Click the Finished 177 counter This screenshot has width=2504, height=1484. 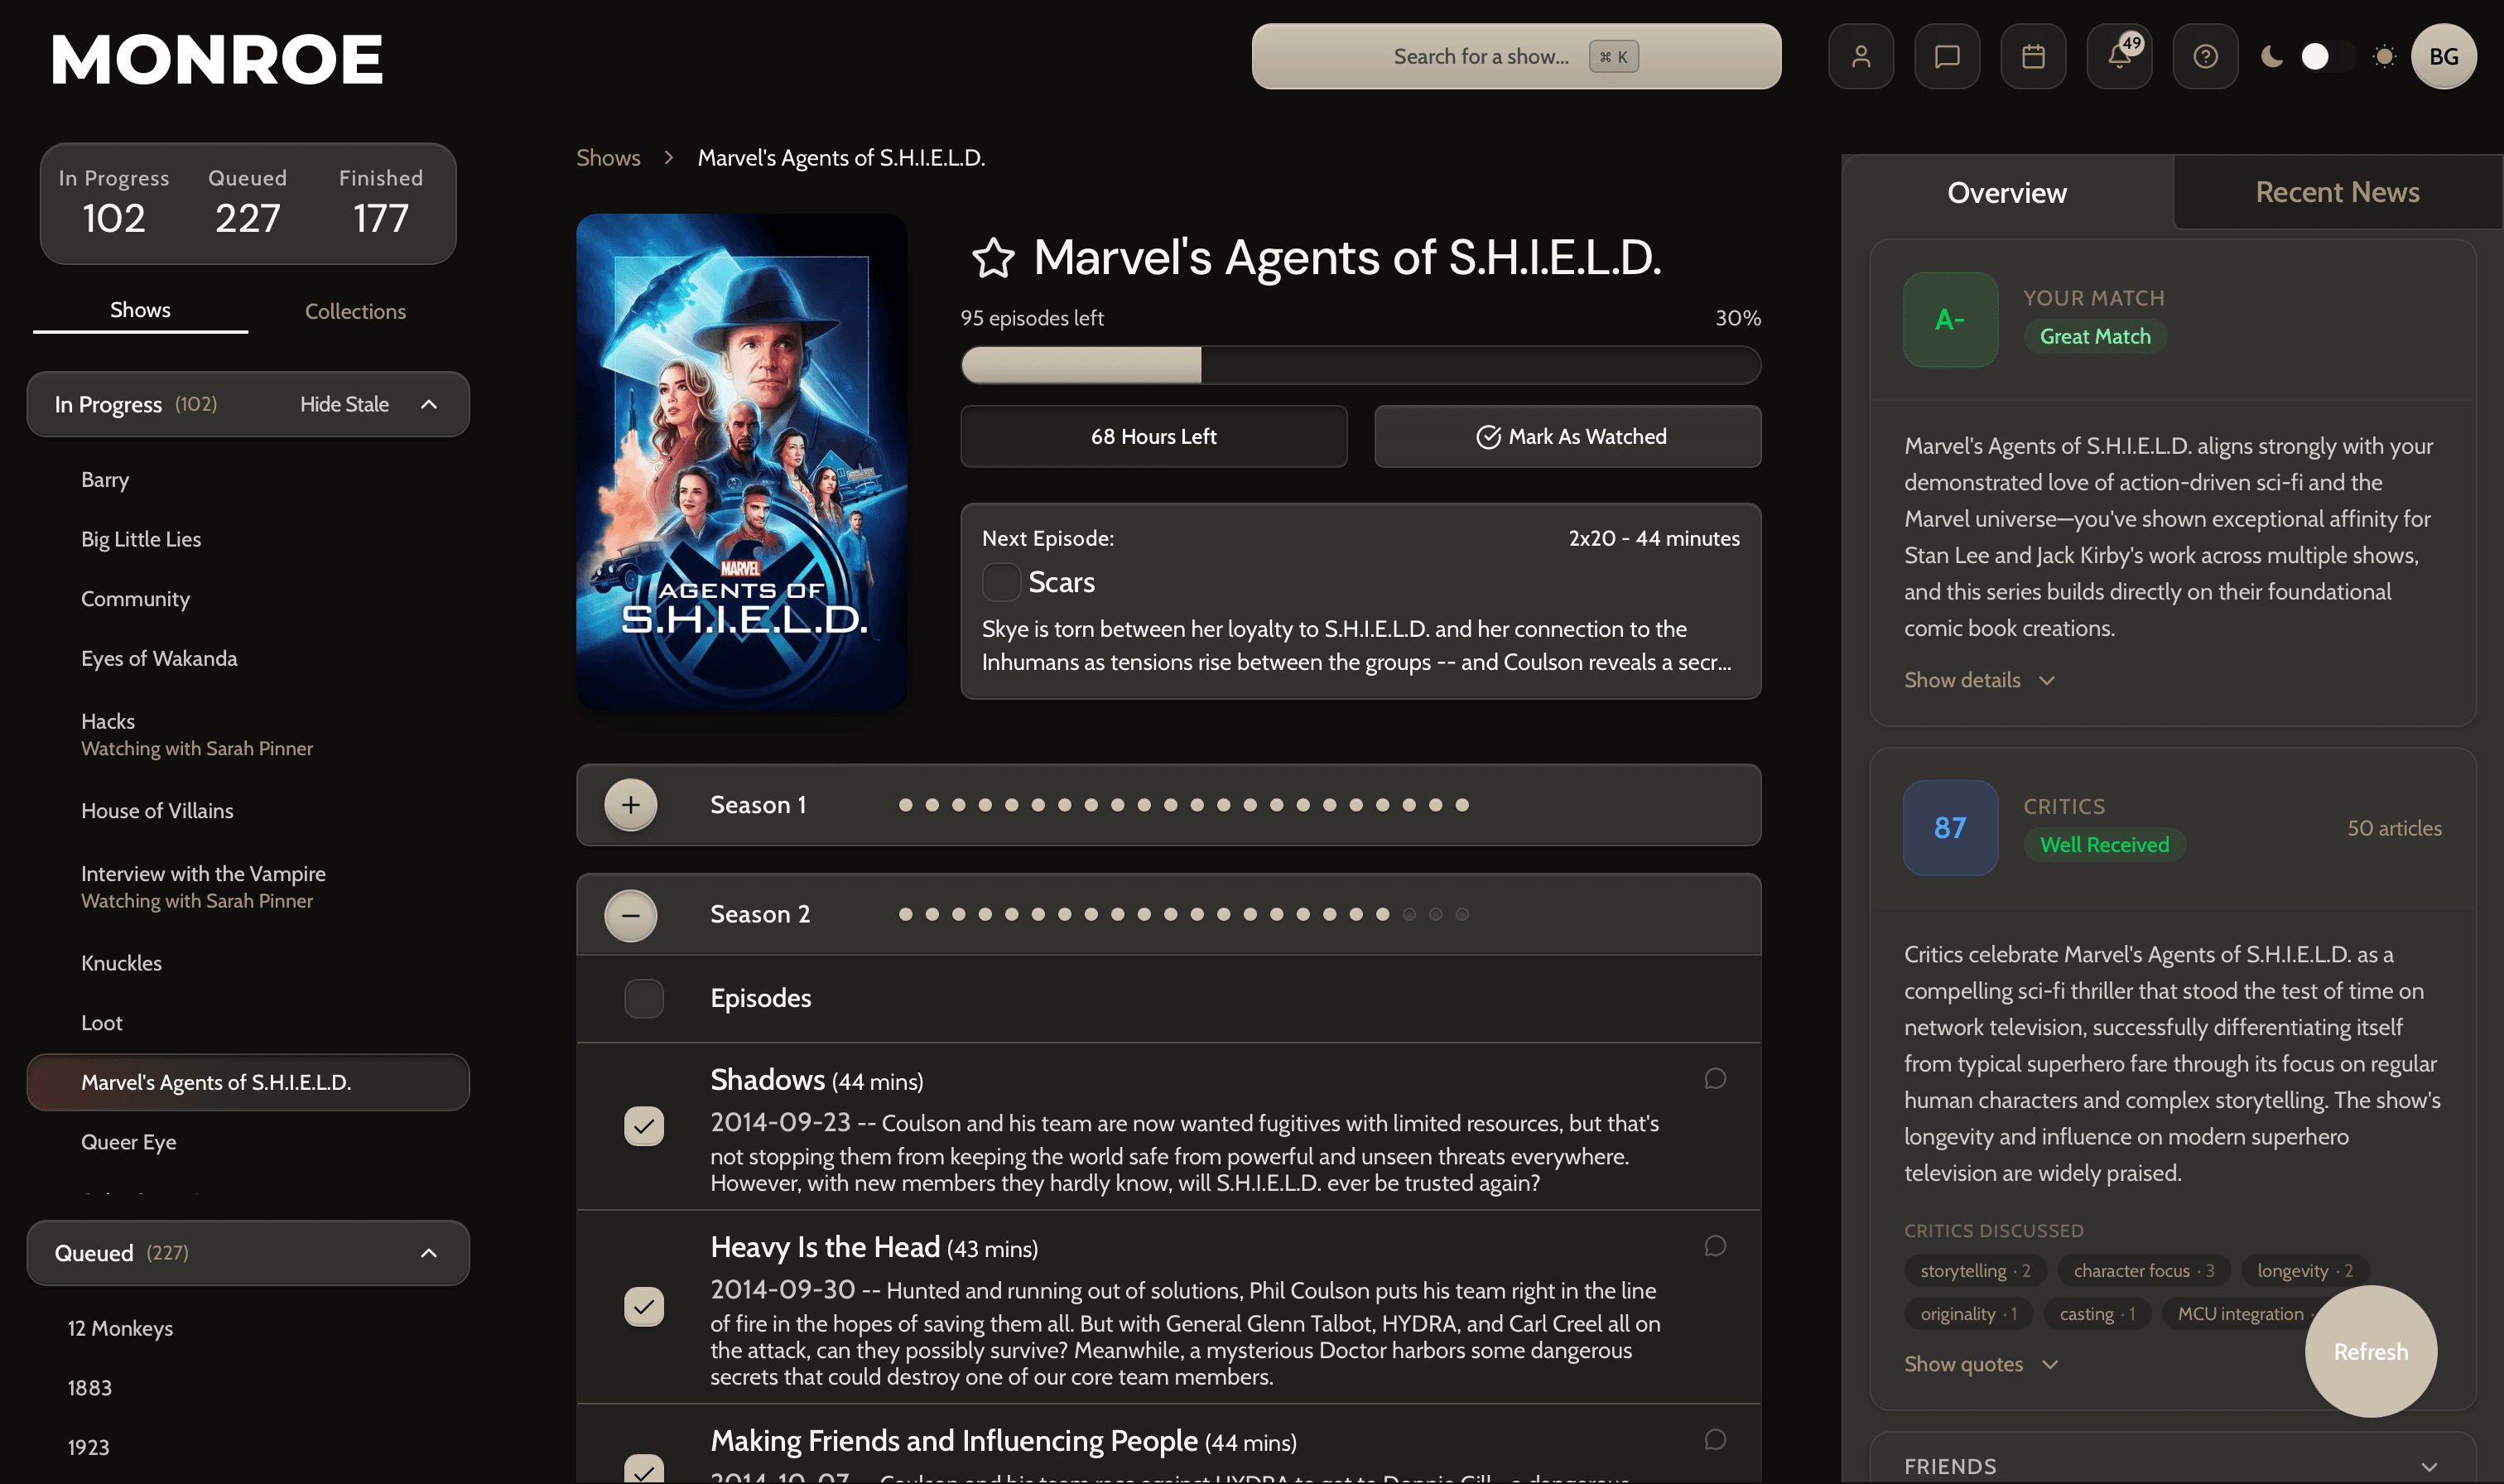[x=380, y=203]
